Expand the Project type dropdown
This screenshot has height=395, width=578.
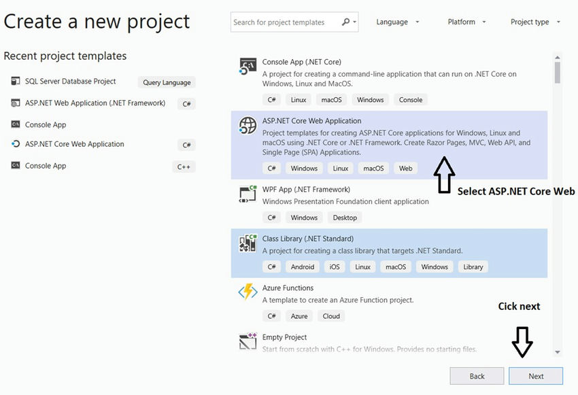click(x=535, y=22)
